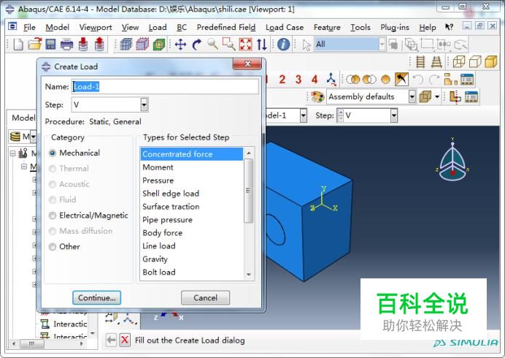Viewport: 505px width, 358px height.
Task: Open Model dropdown in context bar
Action: (303, 115)
